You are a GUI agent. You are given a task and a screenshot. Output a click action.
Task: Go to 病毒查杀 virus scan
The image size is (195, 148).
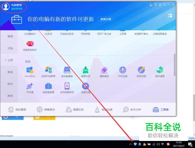tap(46, 110)
